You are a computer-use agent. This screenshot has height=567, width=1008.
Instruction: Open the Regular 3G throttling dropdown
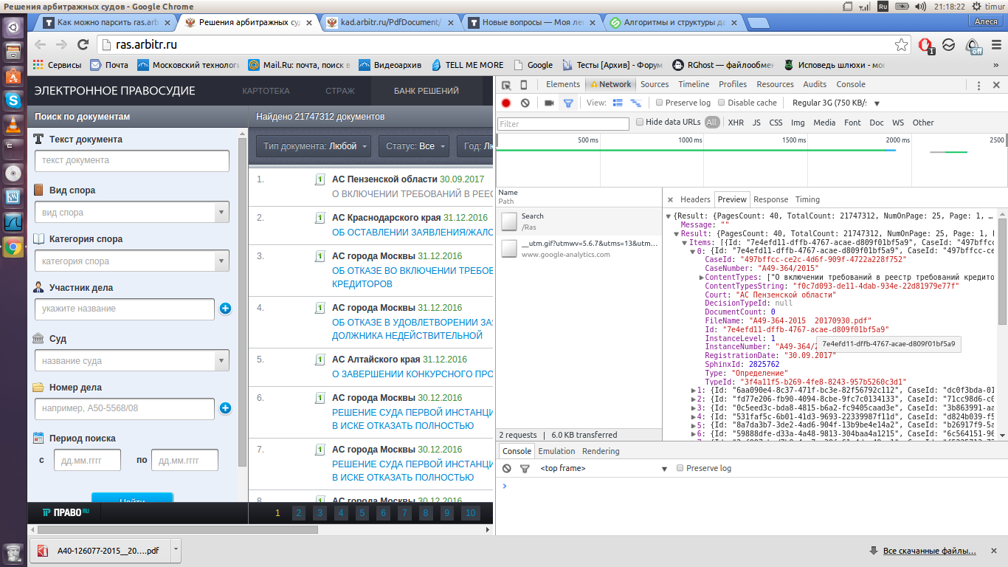pyautogui.click(x=836, y=103)
